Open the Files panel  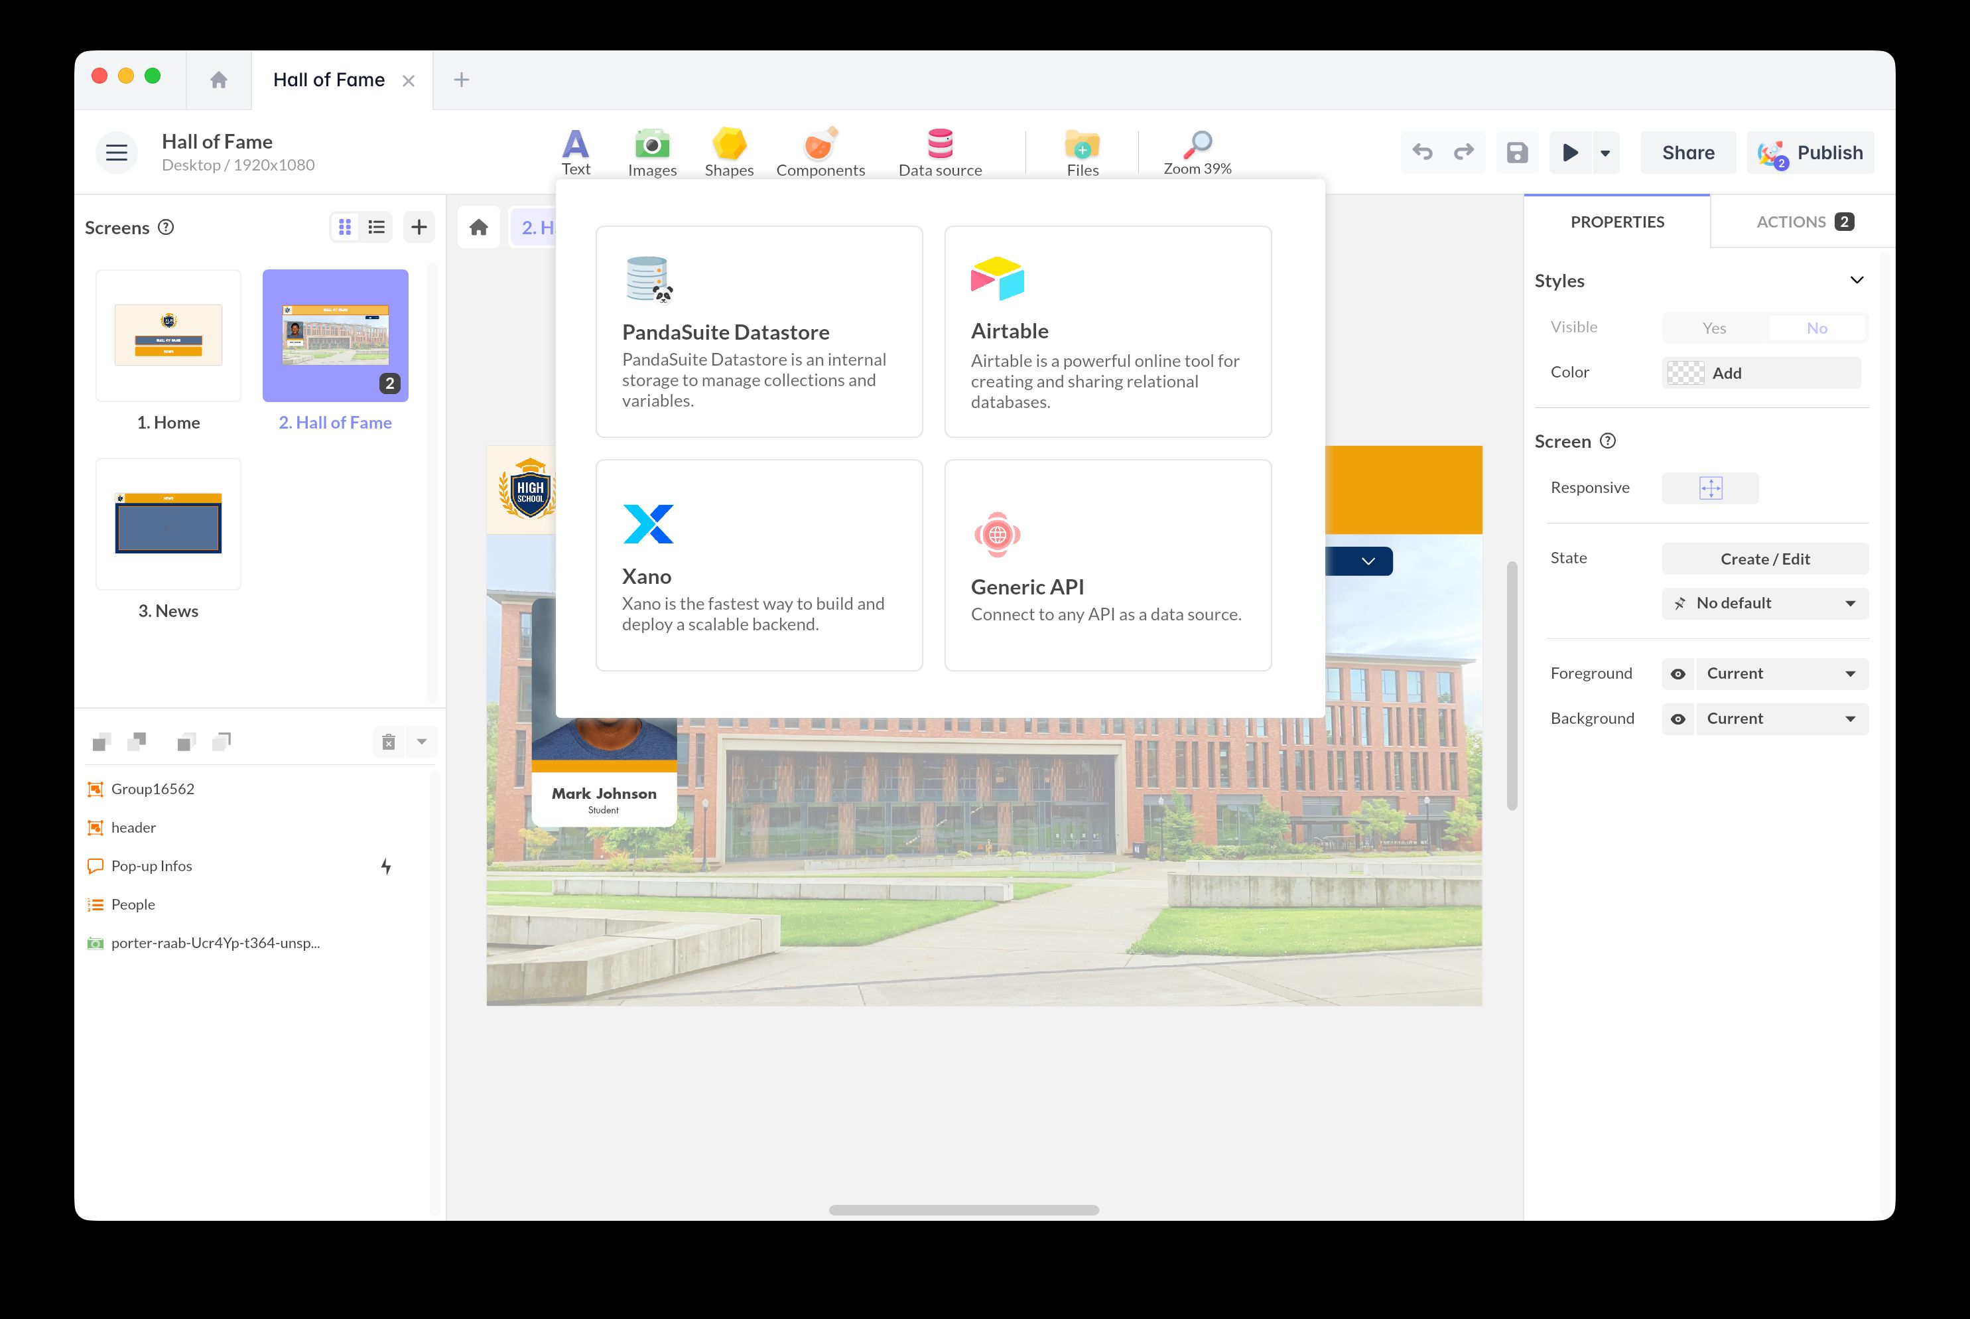pos(1082,151)
